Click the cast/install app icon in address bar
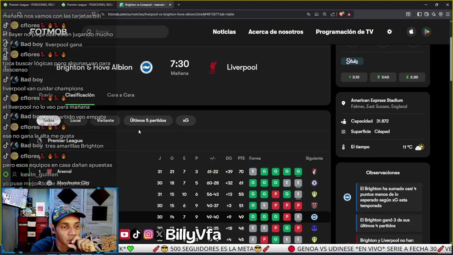This screenshot has height=255, width=453. click(317, 14)
